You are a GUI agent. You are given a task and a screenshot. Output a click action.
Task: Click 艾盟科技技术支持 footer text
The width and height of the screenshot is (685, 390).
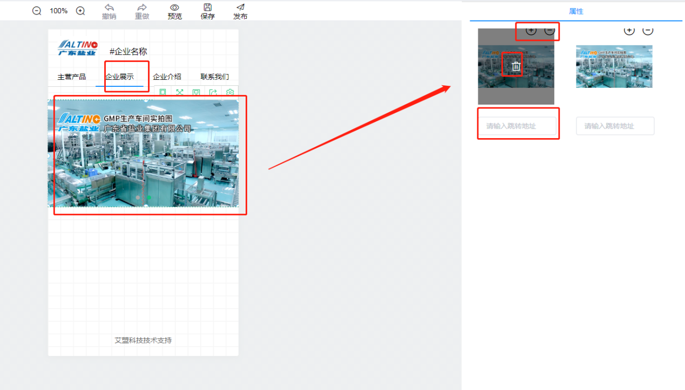143,340
